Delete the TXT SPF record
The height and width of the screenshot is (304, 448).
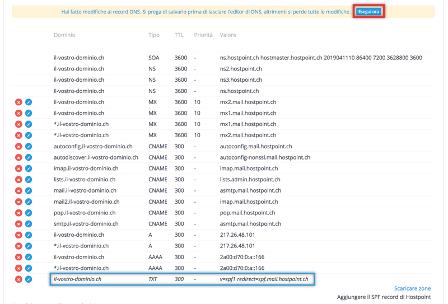point(18,279)
